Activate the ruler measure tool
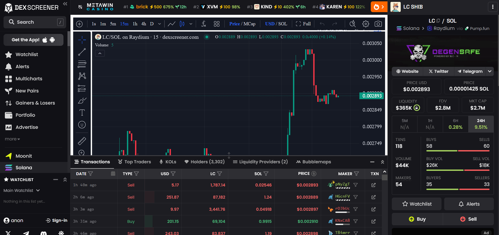The image size is (499, 235). (82, 141)
